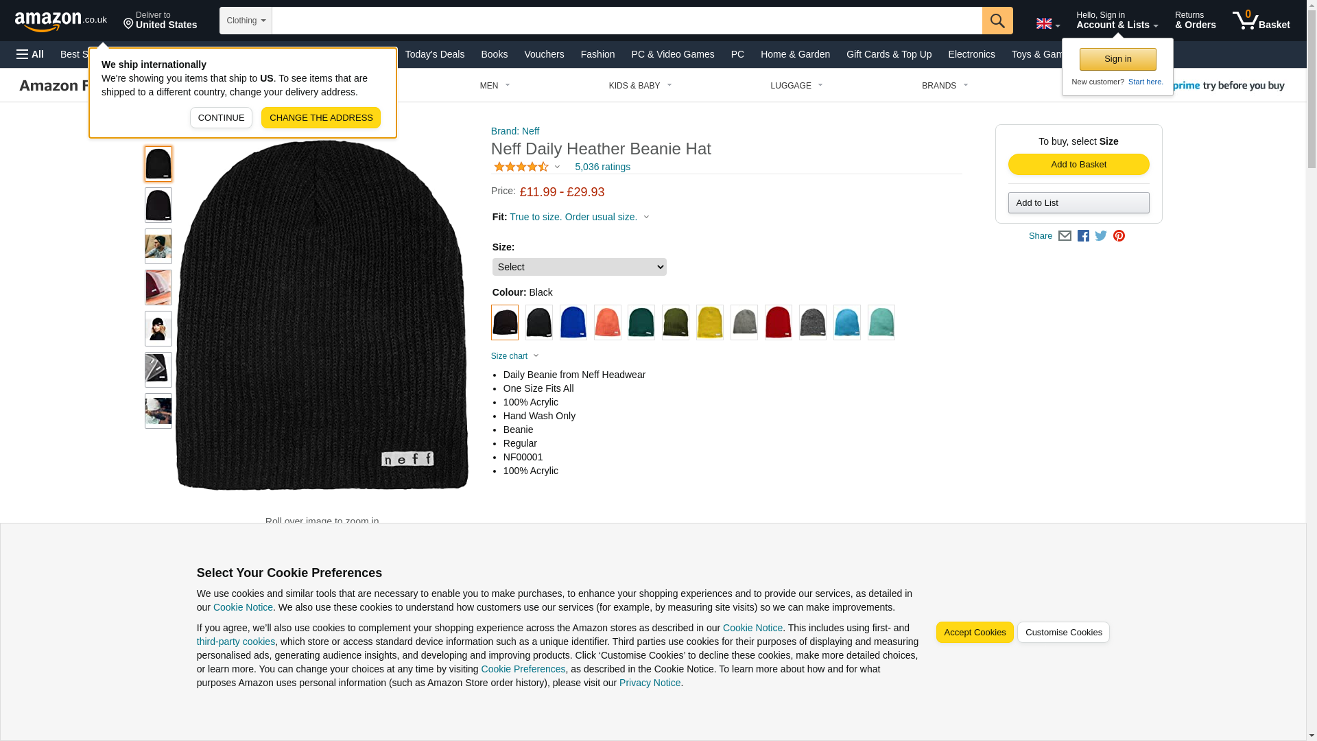
Task: Open the Clothing search category dropdown
Action: [x=246, y=21]
